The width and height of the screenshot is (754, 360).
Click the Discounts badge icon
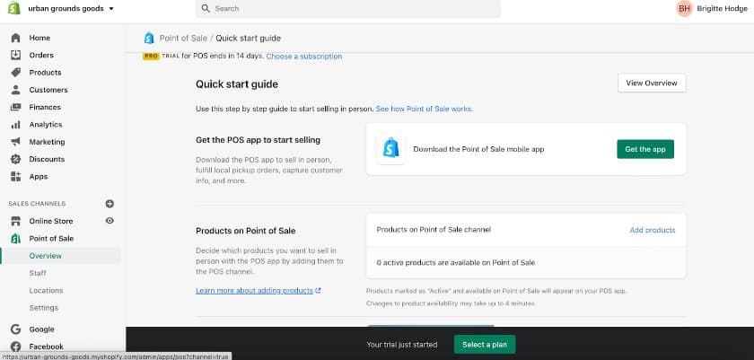point(16,159)
